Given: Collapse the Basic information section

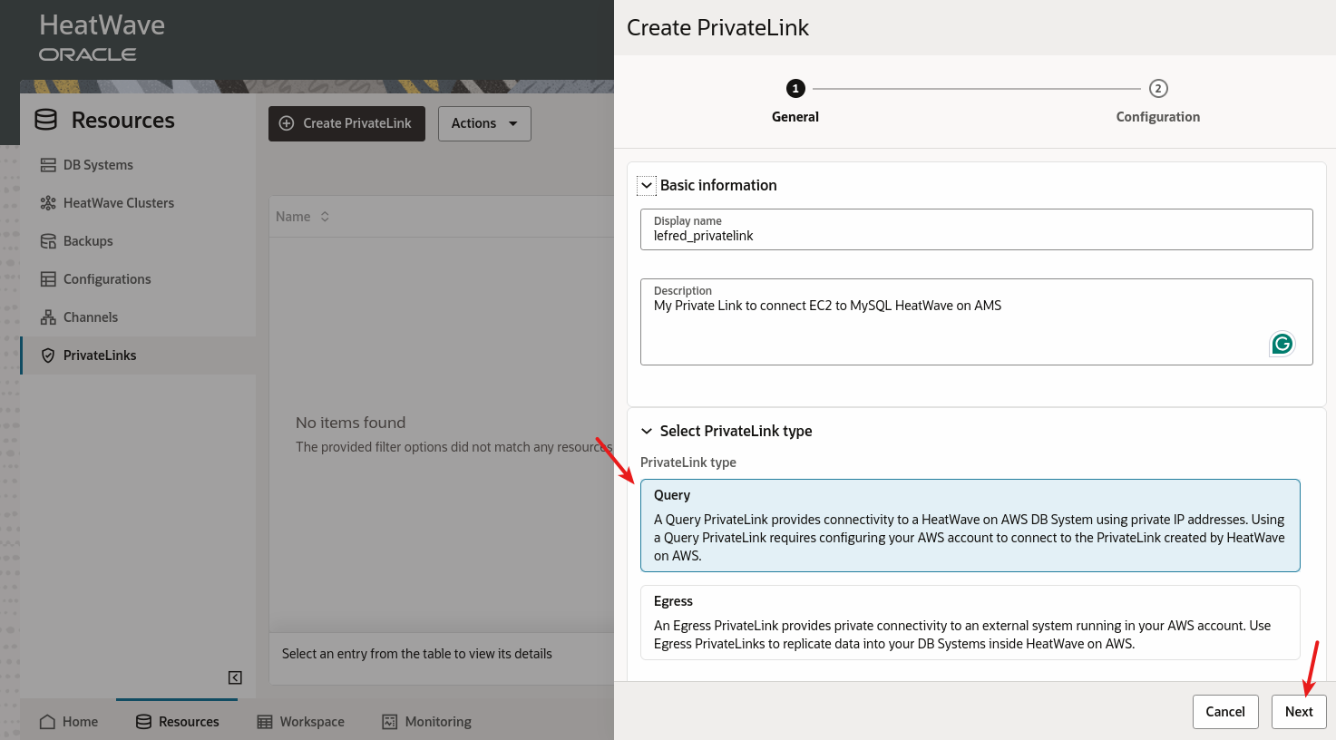Looking at the screenshot, I should pyautogui.click(x=647, y=185).
